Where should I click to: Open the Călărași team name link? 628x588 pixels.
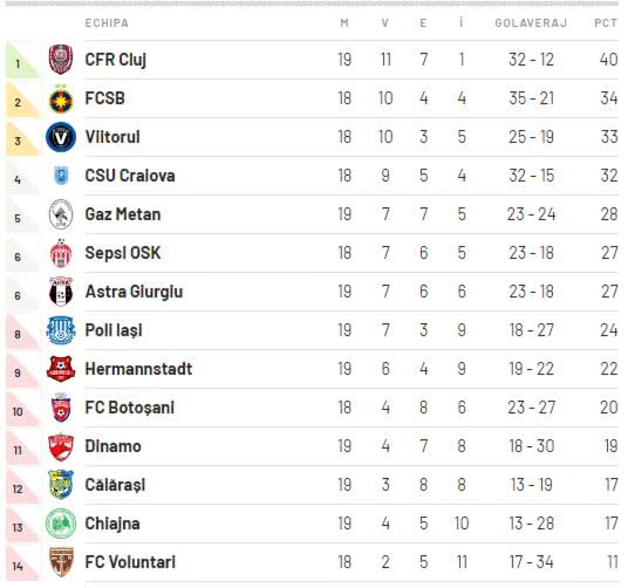tap(115, 485)
